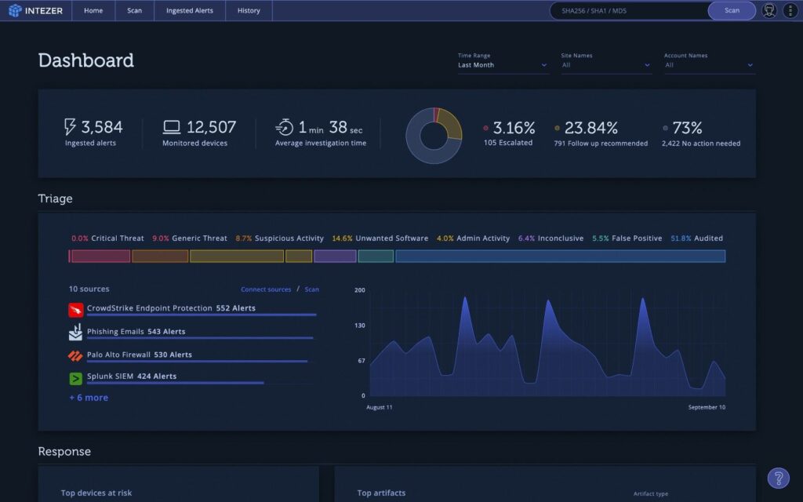Select Splunk SIEM 424 Alerts row
The width and height of the screenshot is (803, 502).
(132, 376)
